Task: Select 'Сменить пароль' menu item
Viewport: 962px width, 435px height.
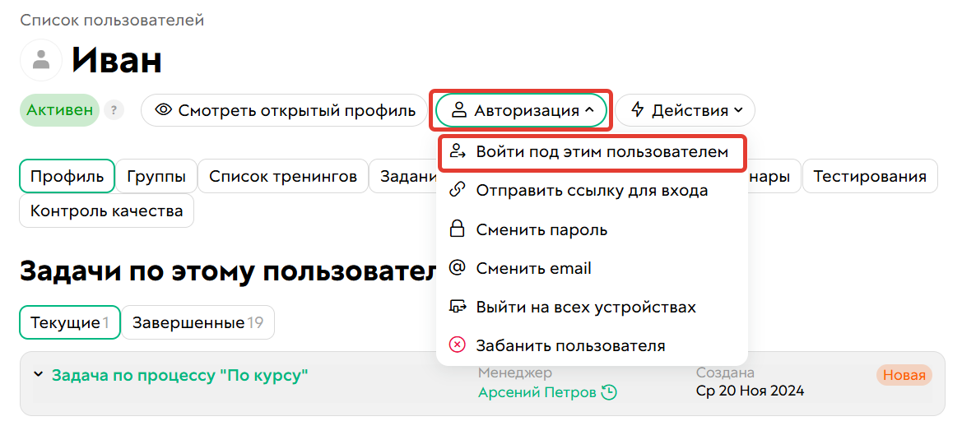Action: point(592,230)
